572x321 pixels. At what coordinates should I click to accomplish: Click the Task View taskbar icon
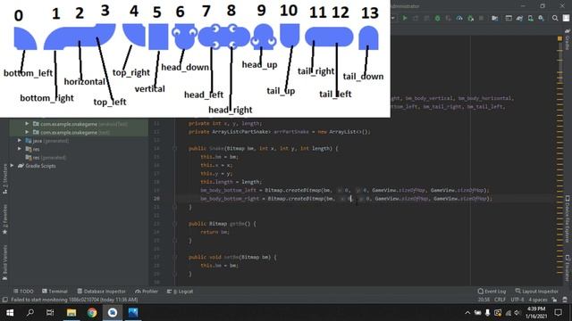tap(50, 313)
